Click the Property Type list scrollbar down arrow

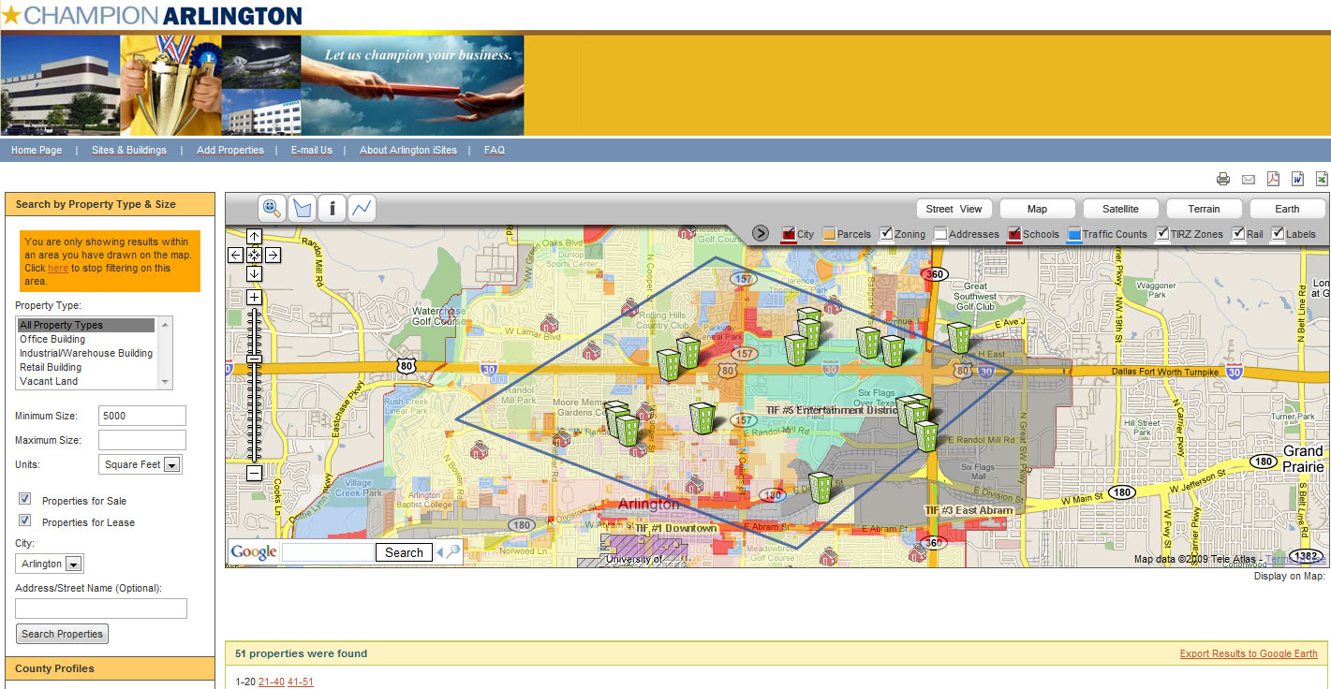166,382
